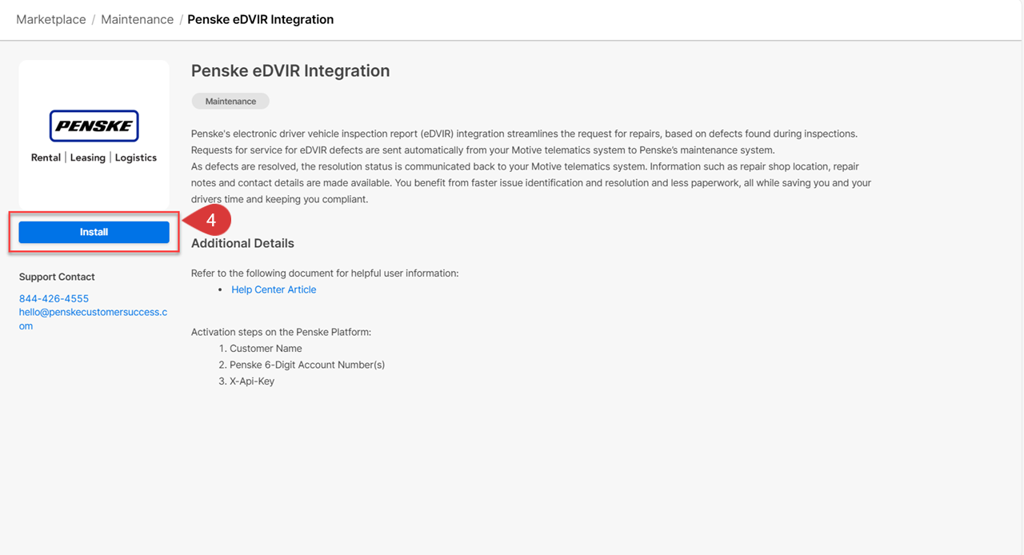Select the X-Api-Key list item

[252, 381]
